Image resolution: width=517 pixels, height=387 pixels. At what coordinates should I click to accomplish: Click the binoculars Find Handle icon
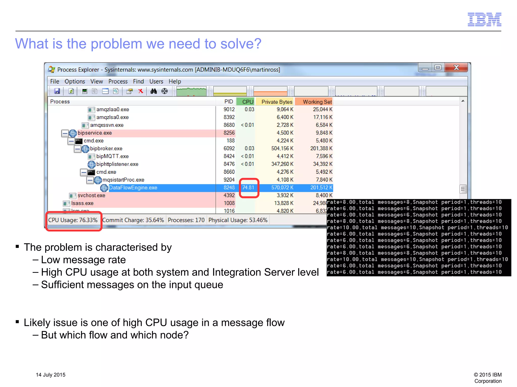153,91
